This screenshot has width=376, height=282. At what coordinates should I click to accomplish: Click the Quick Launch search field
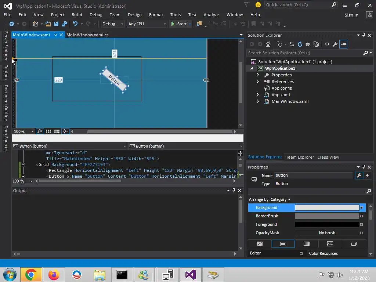[x=301, y=5]
